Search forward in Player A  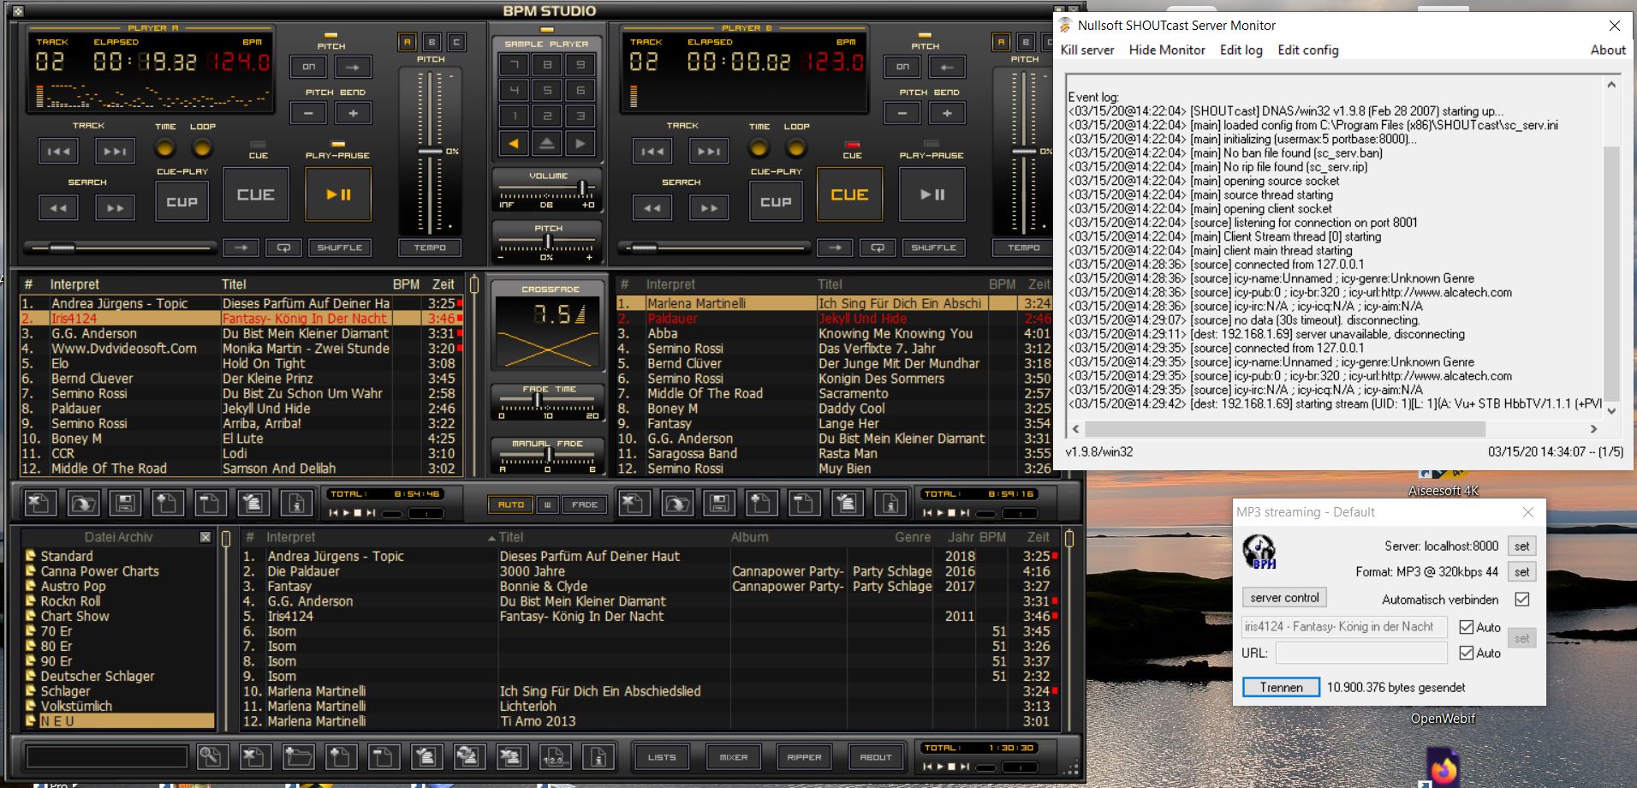tap(115, 207)
